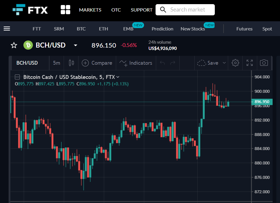Open the Prediction tab

pos(162,29)
